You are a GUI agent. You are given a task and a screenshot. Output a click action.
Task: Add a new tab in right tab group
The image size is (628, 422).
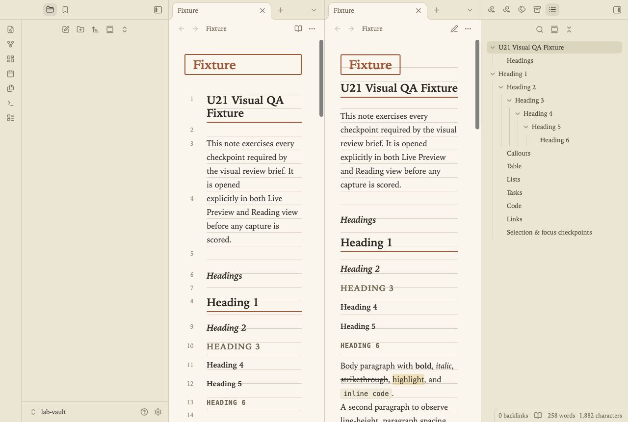[437, 10]
